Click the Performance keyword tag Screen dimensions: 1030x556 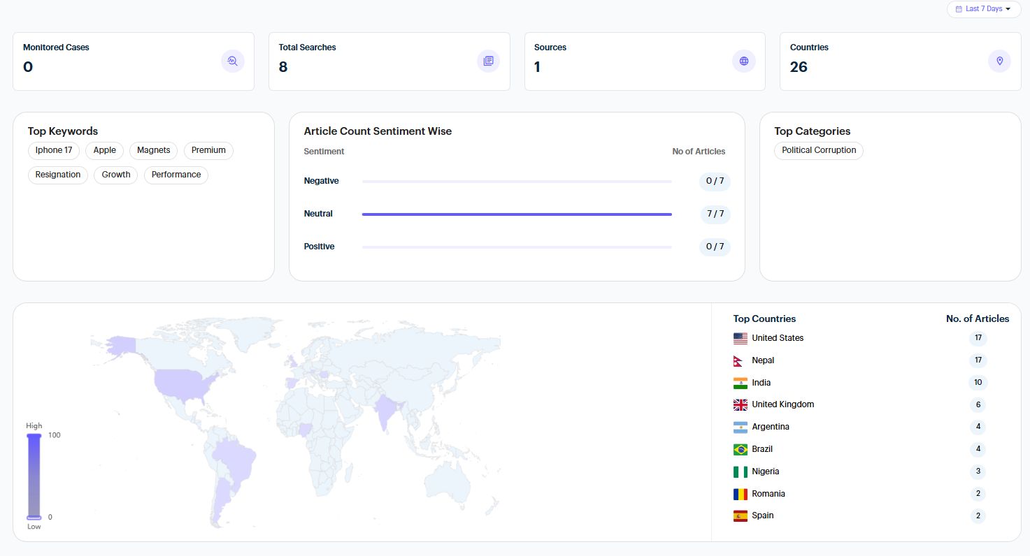(x=176, y=175)
